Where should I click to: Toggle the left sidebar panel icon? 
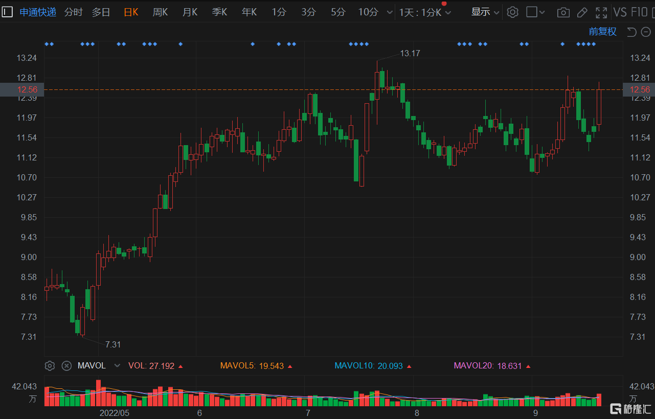7,12
